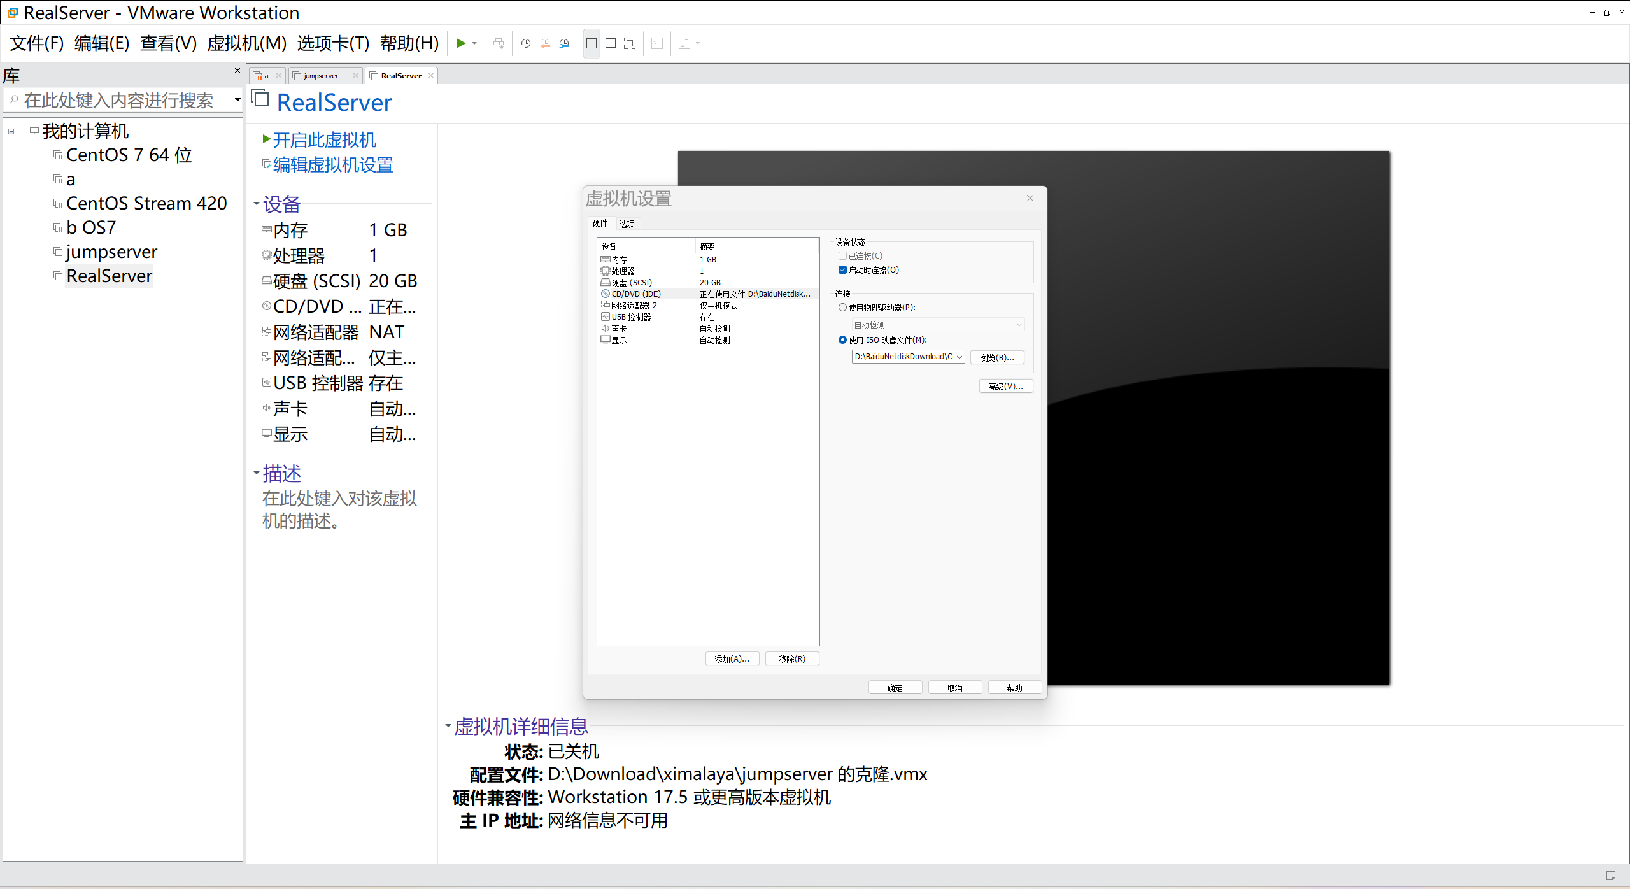
Task: Select CD/DVD (IDE) device in settings list
Action: pyautogui.click(x=636, y=294)
